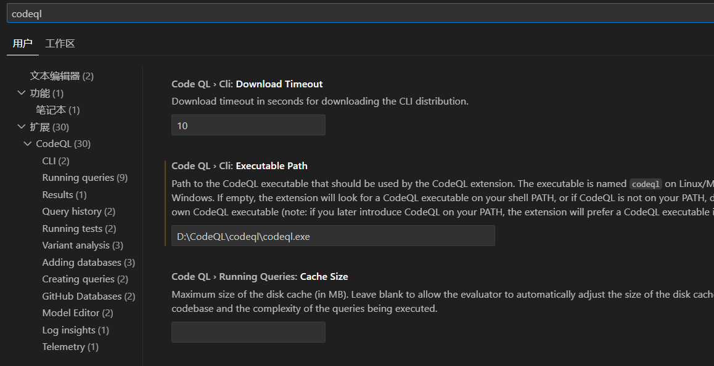Select the Results settings category
714x366 pixels.
[64, 195]
